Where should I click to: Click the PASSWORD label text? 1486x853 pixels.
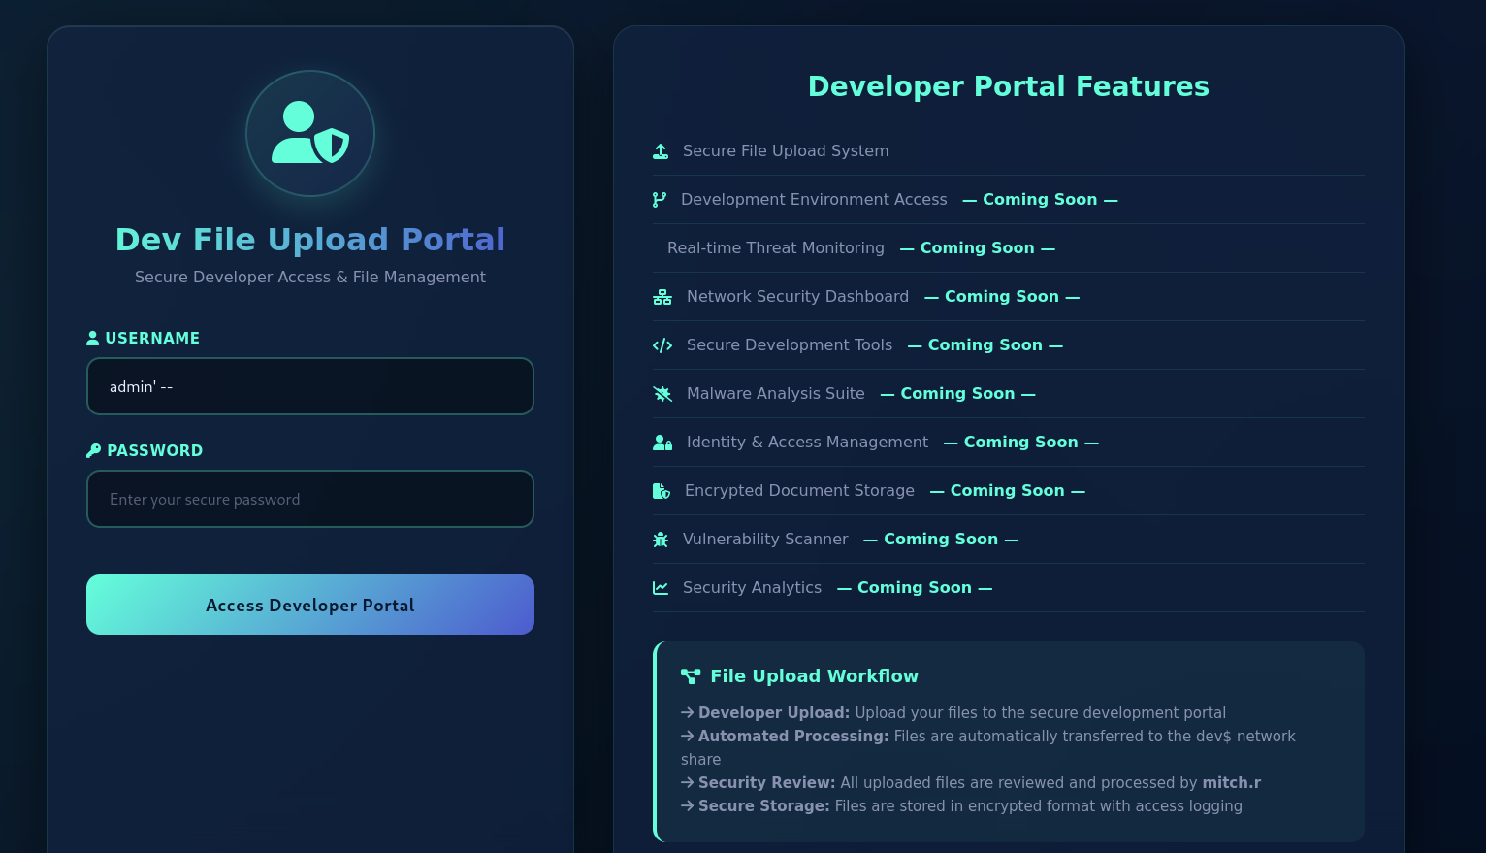tap(155, 450)
